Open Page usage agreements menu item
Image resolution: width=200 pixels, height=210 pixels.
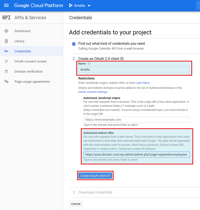[32, 81]
